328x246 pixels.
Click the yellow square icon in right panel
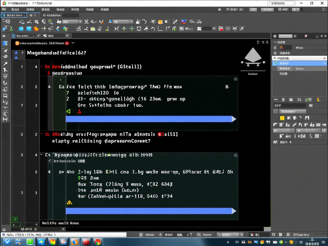coord(282,118)
